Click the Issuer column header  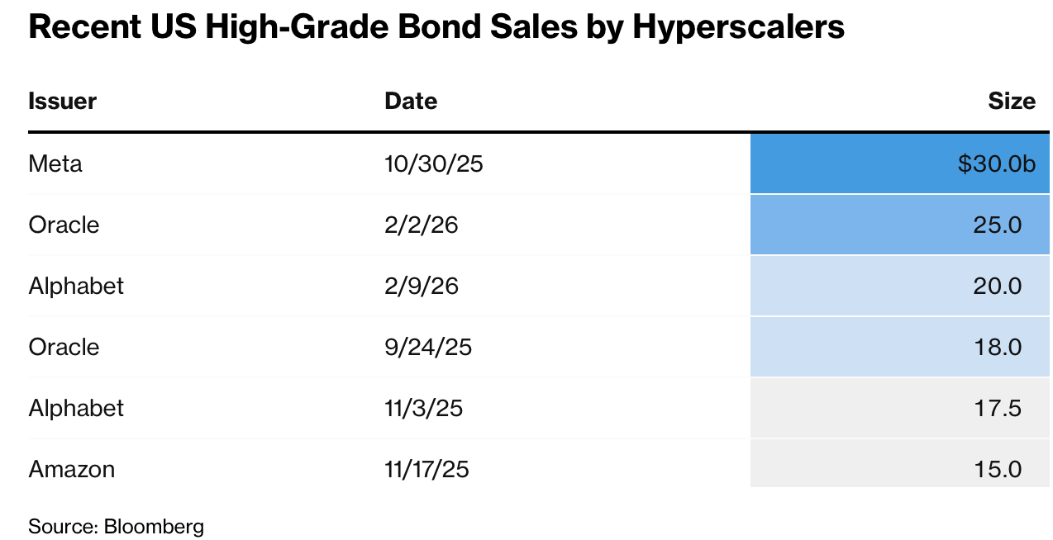click(63, 102)
